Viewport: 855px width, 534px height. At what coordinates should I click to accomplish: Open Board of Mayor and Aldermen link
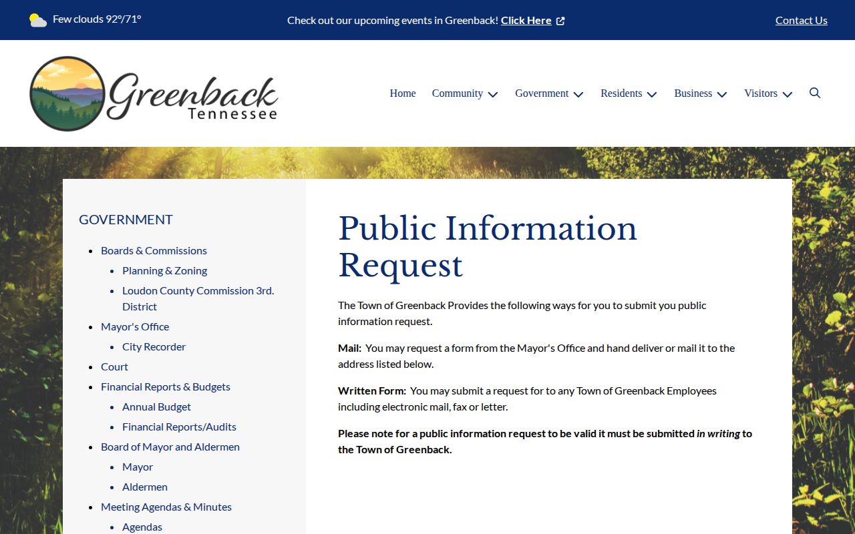(x=170, y=447)
